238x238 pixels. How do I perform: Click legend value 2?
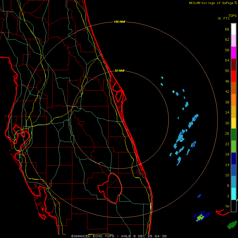click(228, 196)
